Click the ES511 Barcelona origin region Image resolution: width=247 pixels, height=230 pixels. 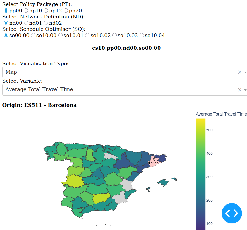click(x=154, y=161)
